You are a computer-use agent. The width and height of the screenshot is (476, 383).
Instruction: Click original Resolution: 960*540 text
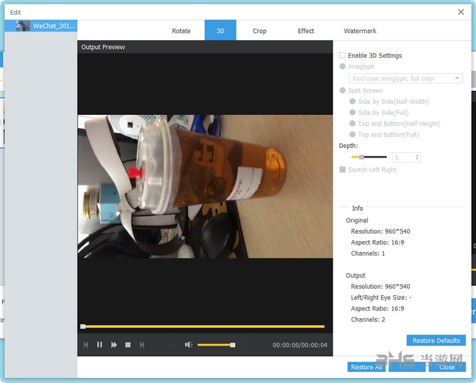coord(380,231)
